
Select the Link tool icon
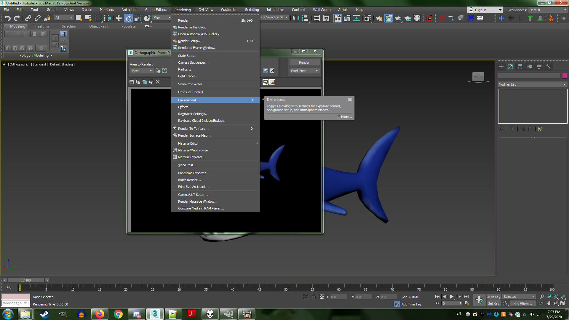28,18
